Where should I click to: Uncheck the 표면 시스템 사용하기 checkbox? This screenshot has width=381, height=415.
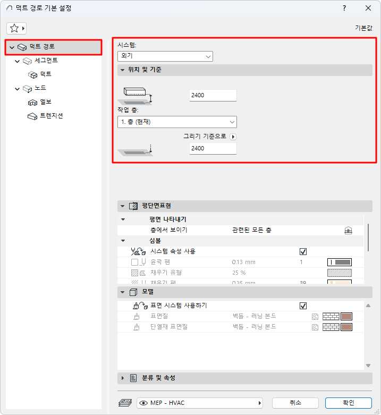(303, 306)
